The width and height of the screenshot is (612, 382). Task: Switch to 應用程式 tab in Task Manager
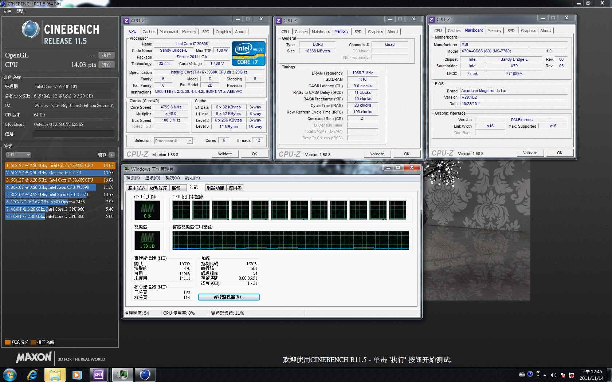tap(137, 188)
